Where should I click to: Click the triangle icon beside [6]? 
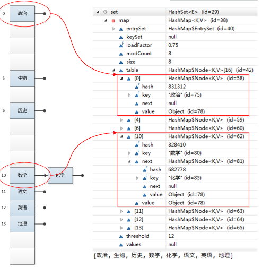point(129,128)
